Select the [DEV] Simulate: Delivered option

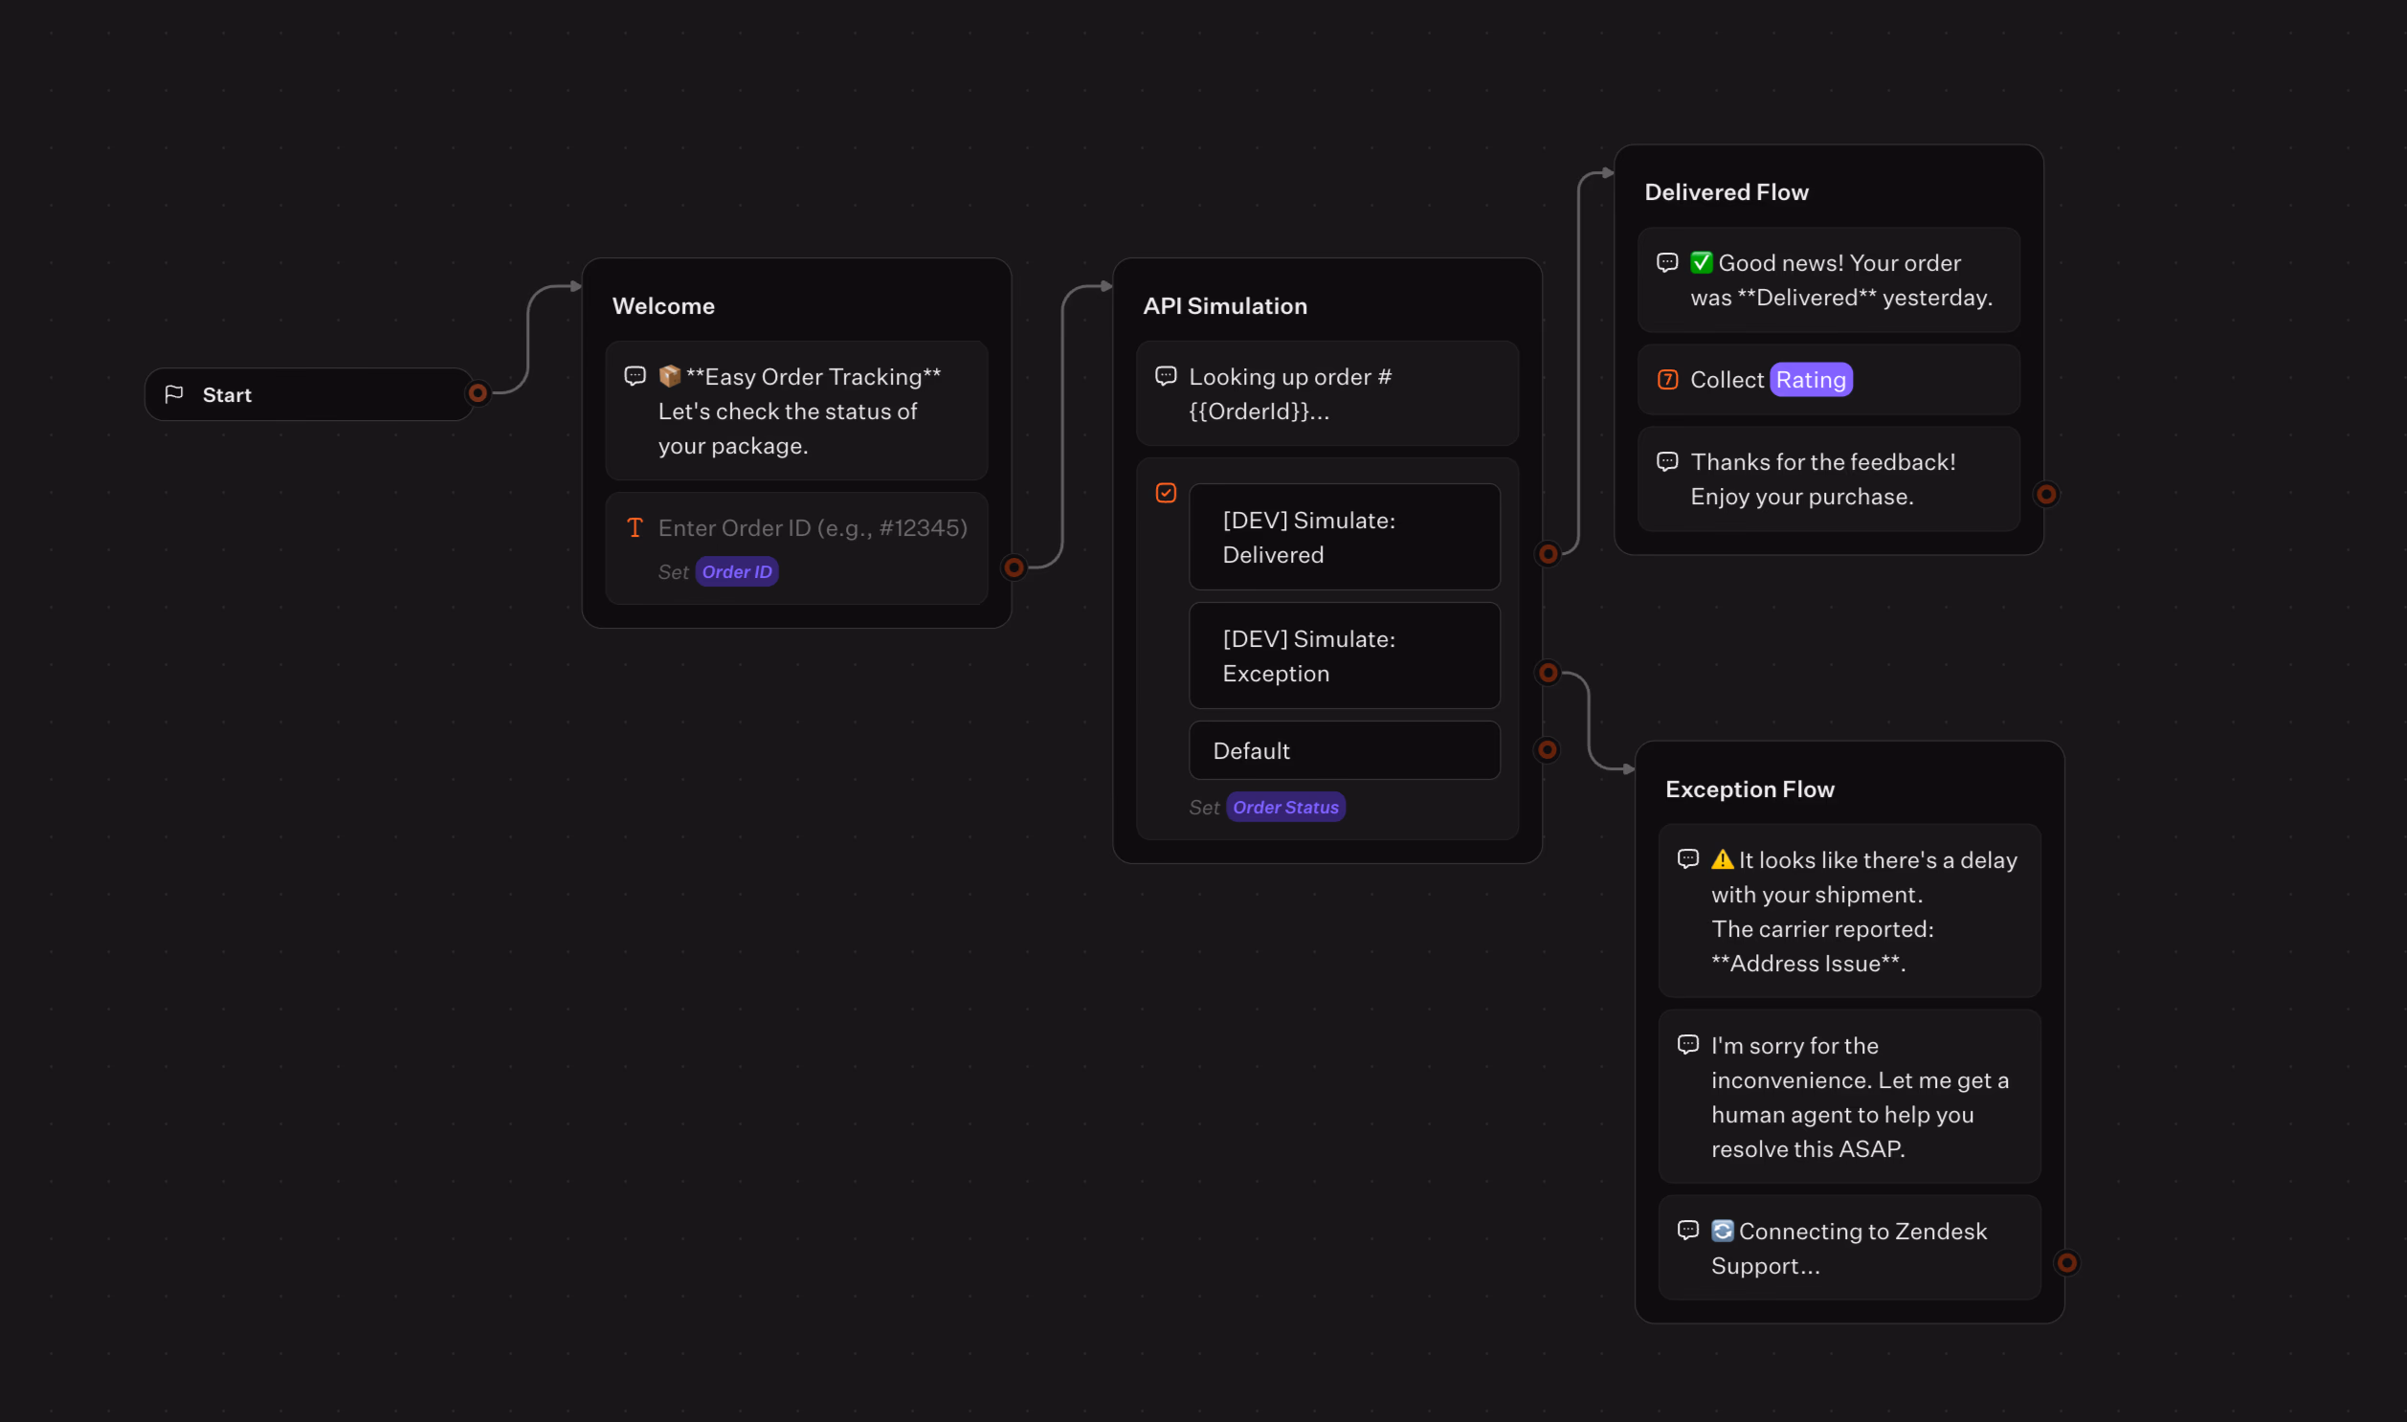tap(1344, 537)
